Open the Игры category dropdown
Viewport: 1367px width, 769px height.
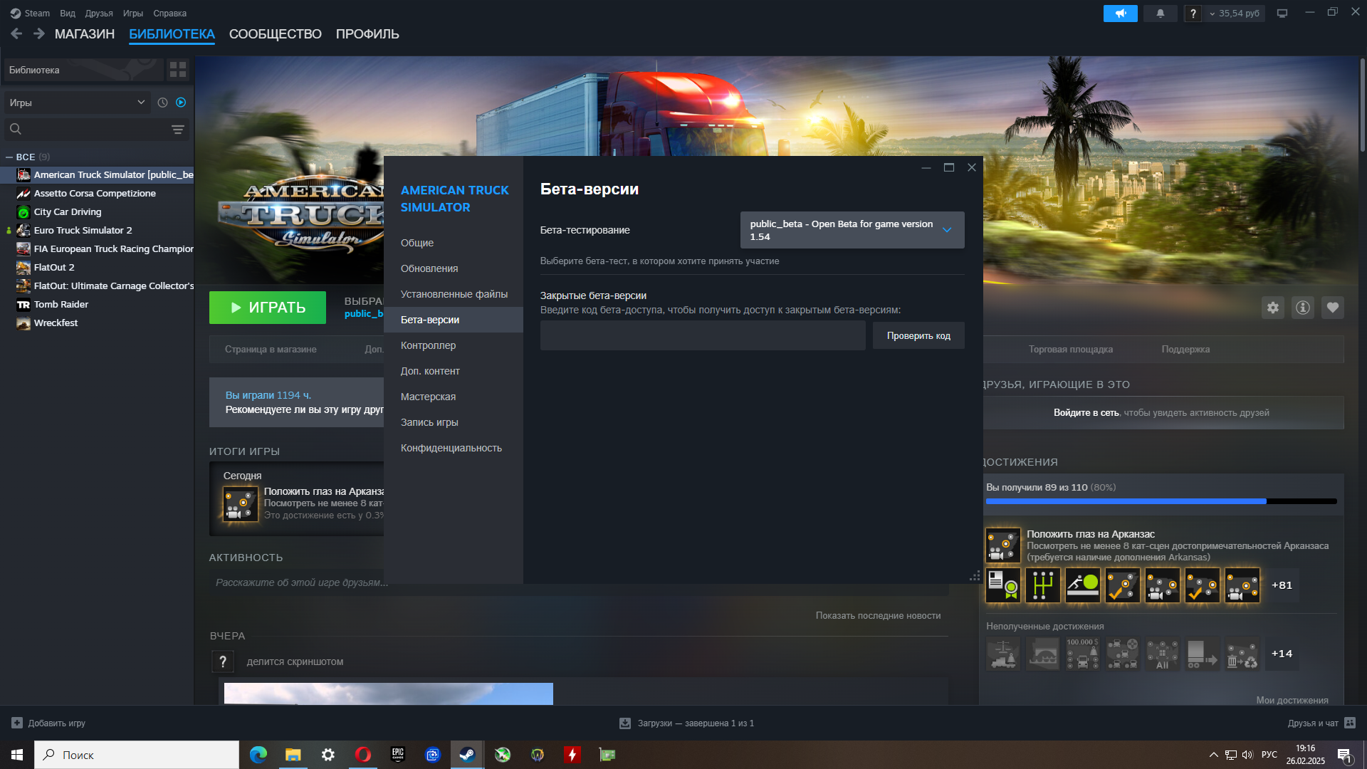(77, 103)
